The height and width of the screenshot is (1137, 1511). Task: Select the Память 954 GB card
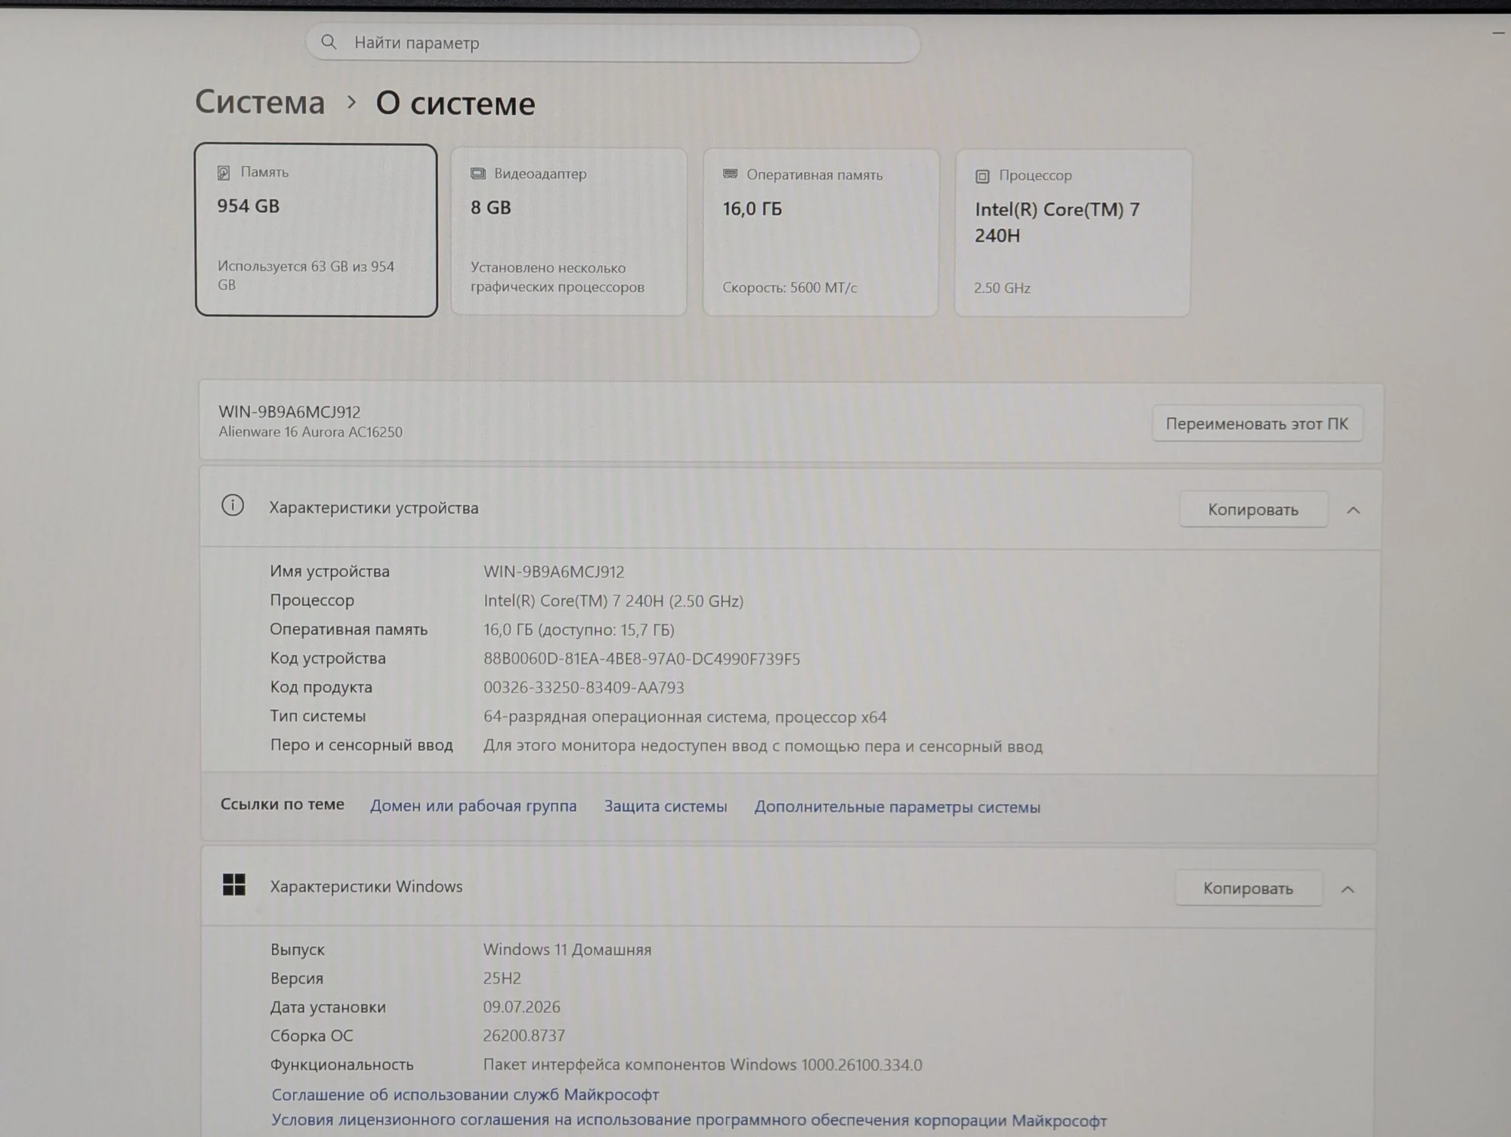click(316, 230)
